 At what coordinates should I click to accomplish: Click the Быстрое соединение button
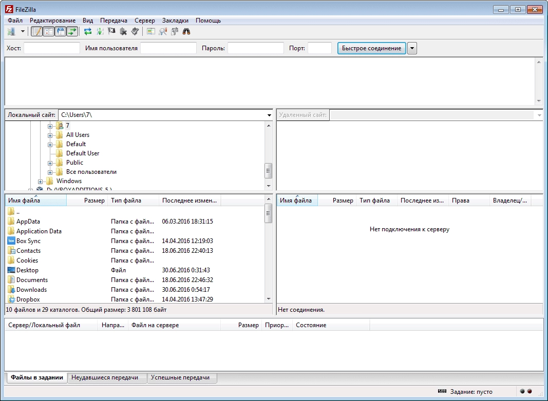pyautogui.click(x=371, y=48)
